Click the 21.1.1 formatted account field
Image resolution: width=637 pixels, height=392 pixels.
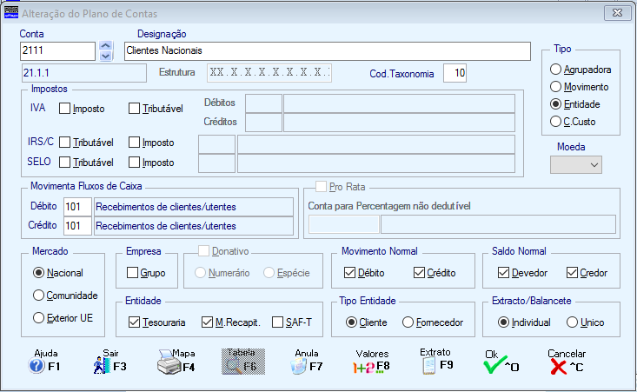click(x=83, y=73)
